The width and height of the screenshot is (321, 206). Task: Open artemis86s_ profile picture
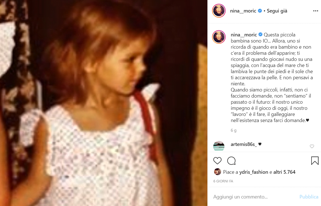click(219, 146)
